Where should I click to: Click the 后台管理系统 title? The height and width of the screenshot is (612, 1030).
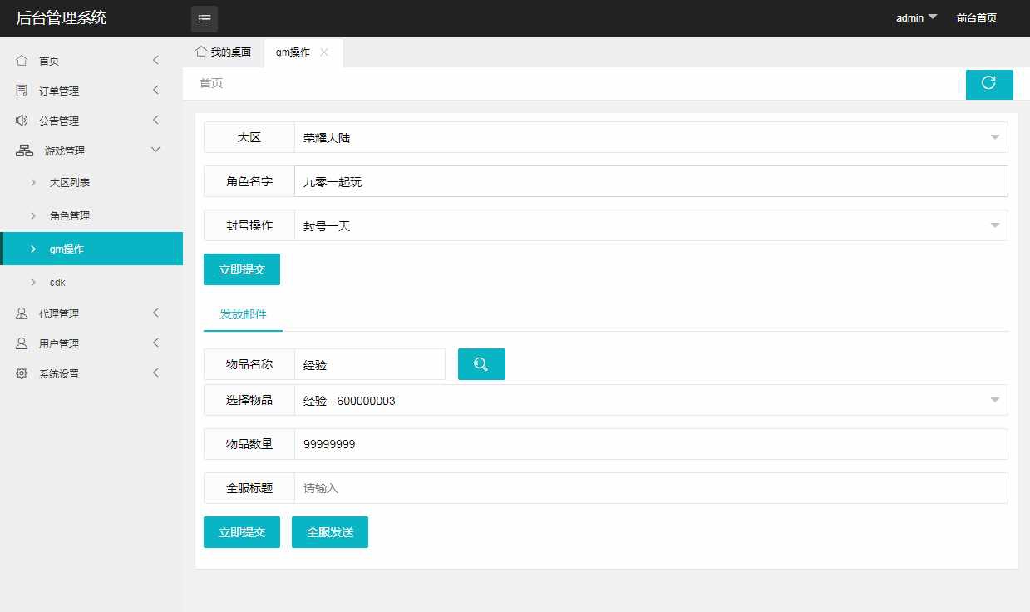pos(62,17)
